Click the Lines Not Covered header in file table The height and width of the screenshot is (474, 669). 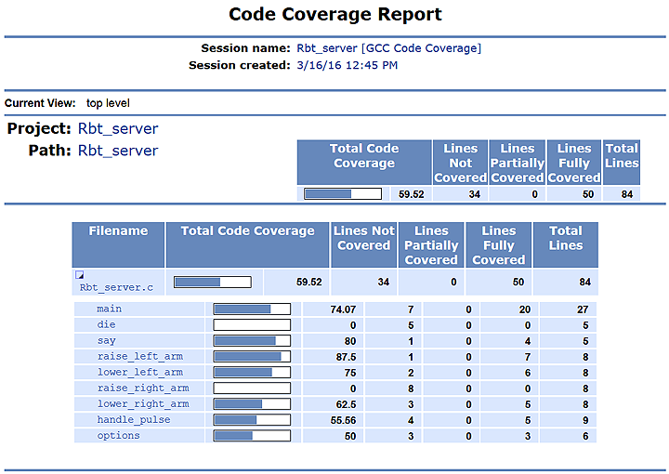363,238
